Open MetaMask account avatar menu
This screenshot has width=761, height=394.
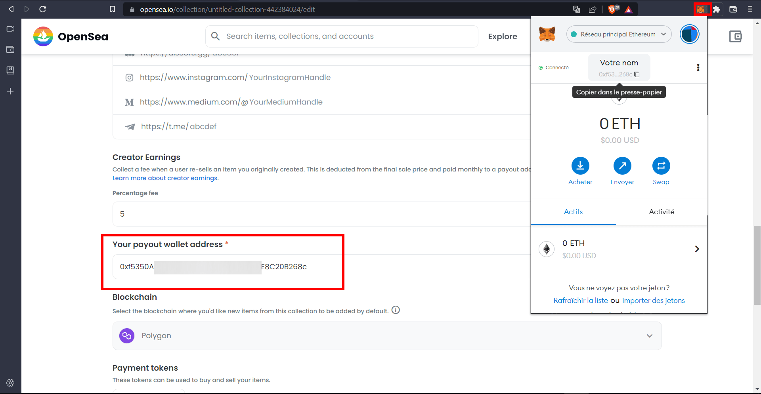tap(689, 34)
